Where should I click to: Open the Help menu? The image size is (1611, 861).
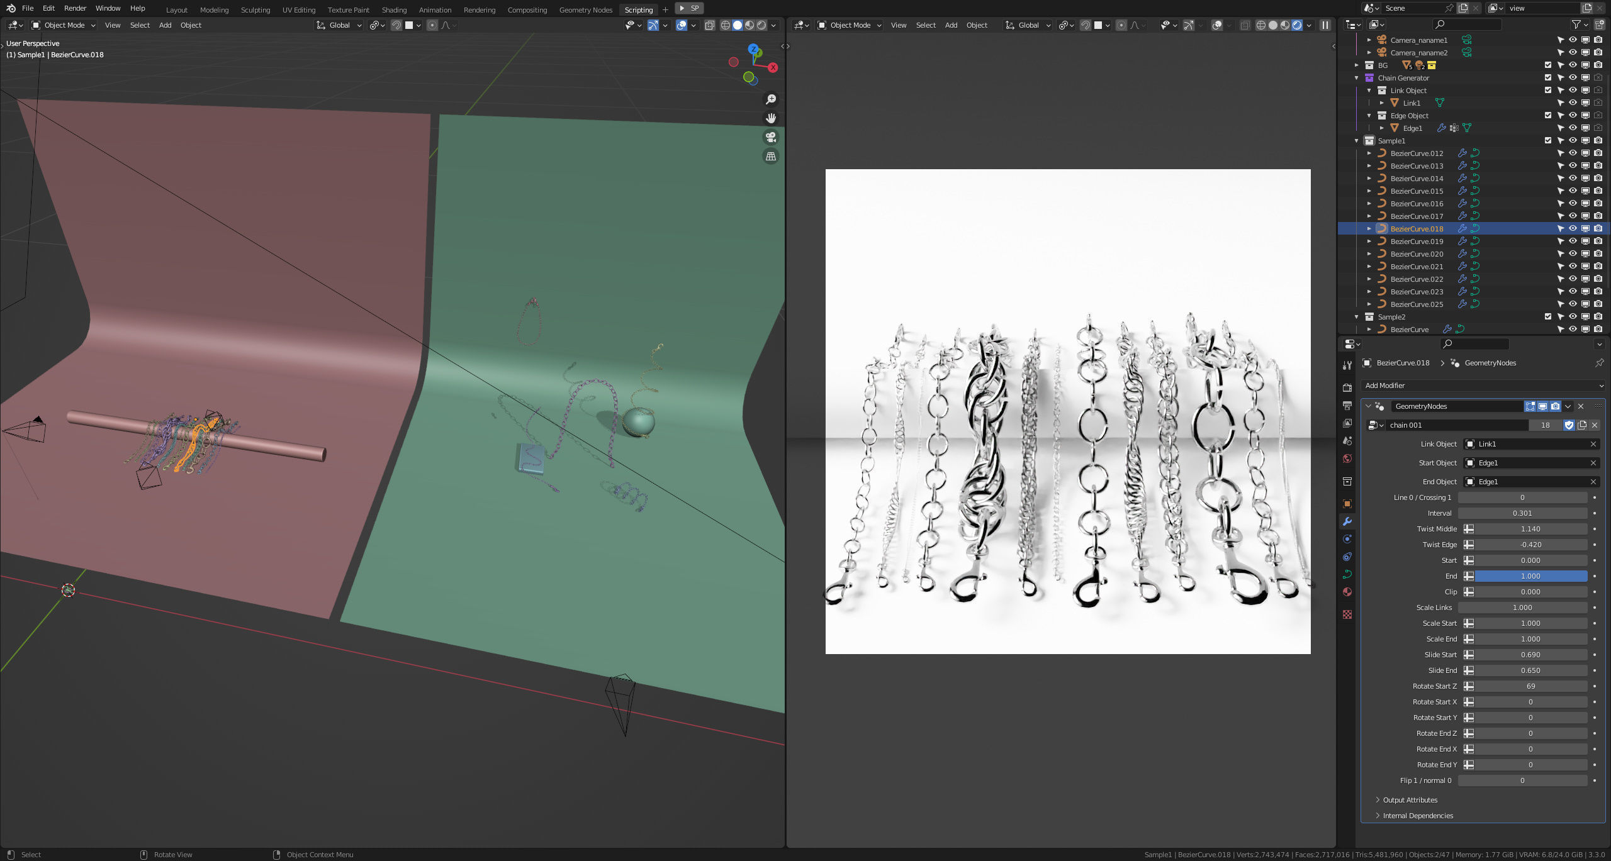(137, 8)
